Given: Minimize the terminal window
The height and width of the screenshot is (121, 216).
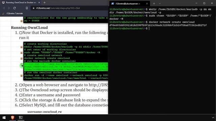Looking at the screenshot, I should point(196,3).
